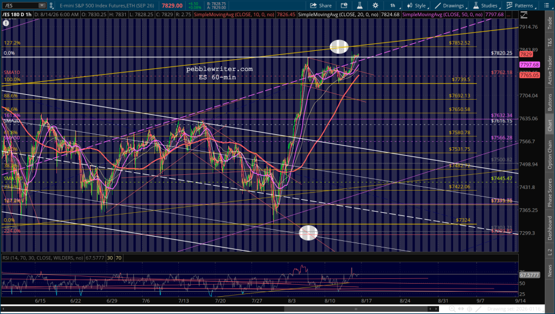Image resolution: width=555 pixels, height=314 pixels.
Task: Open the chat message icon beside Share
Action: [344, 5]
